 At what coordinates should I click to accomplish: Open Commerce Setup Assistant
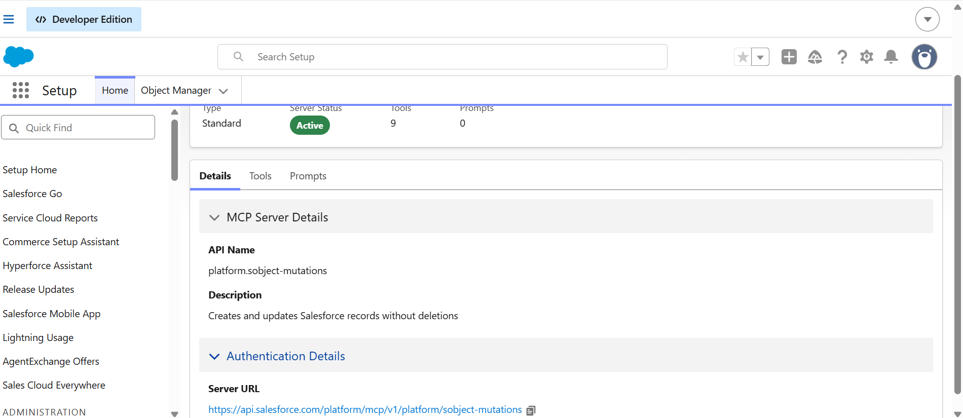[x=61, y=242]
